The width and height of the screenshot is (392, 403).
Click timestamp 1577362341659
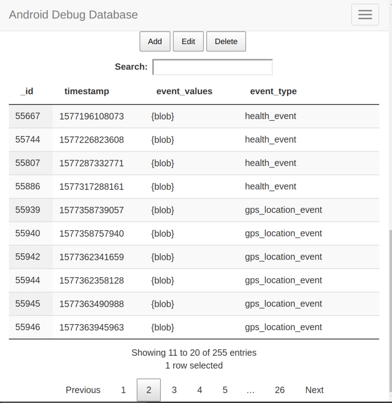pyautogui.click(x=92, y=257)
